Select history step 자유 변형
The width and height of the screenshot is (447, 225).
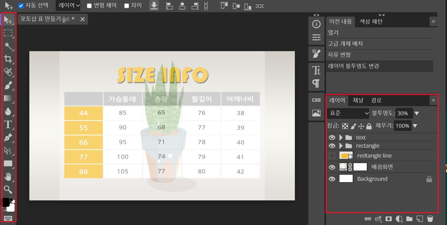(x=380, y=55)
